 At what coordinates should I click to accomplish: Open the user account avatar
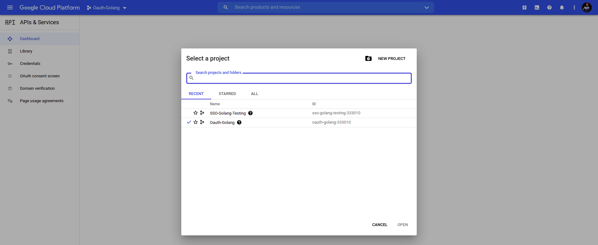click(587, 7)
